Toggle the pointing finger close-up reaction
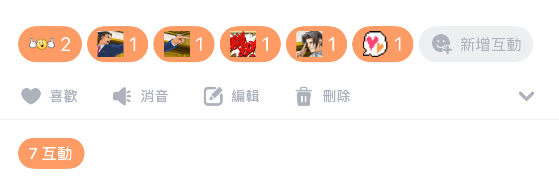This screenshot has width=559, height=178. 184,44
